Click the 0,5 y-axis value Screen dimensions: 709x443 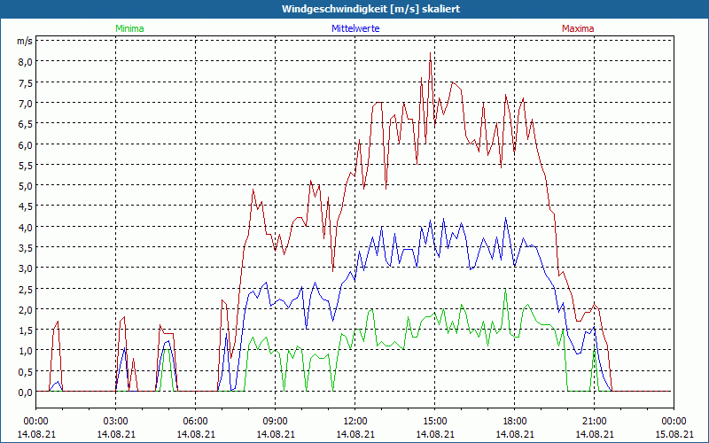pos(25,372)
